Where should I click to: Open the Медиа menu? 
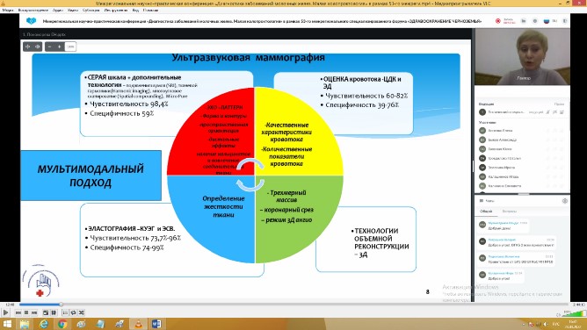point(8,10)
